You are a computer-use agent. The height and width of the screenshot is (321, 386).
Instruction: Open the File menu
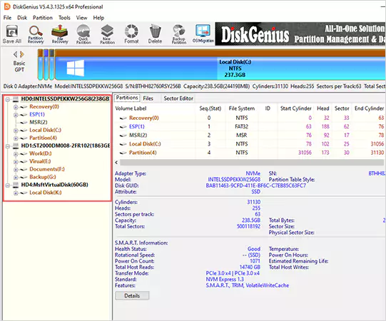[7, 18]
